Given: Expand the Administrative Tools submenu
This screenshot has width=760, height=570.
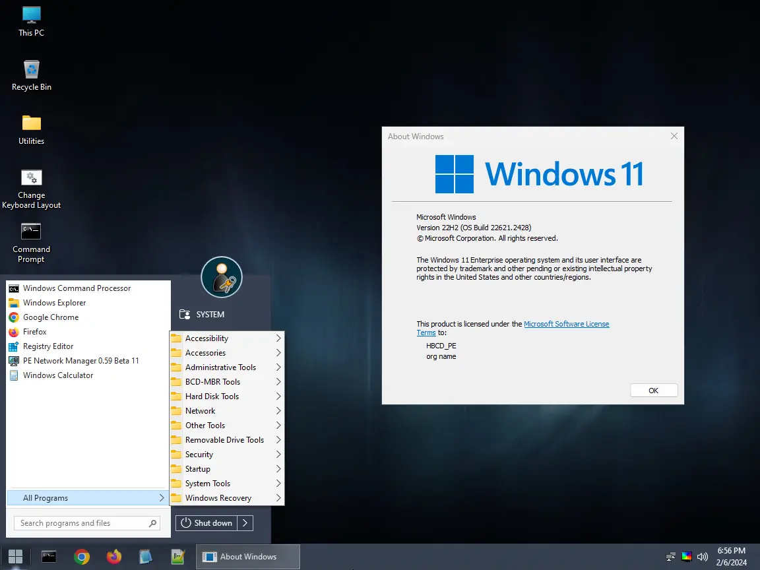Looking at the screenshot, I should click(221, 367).
